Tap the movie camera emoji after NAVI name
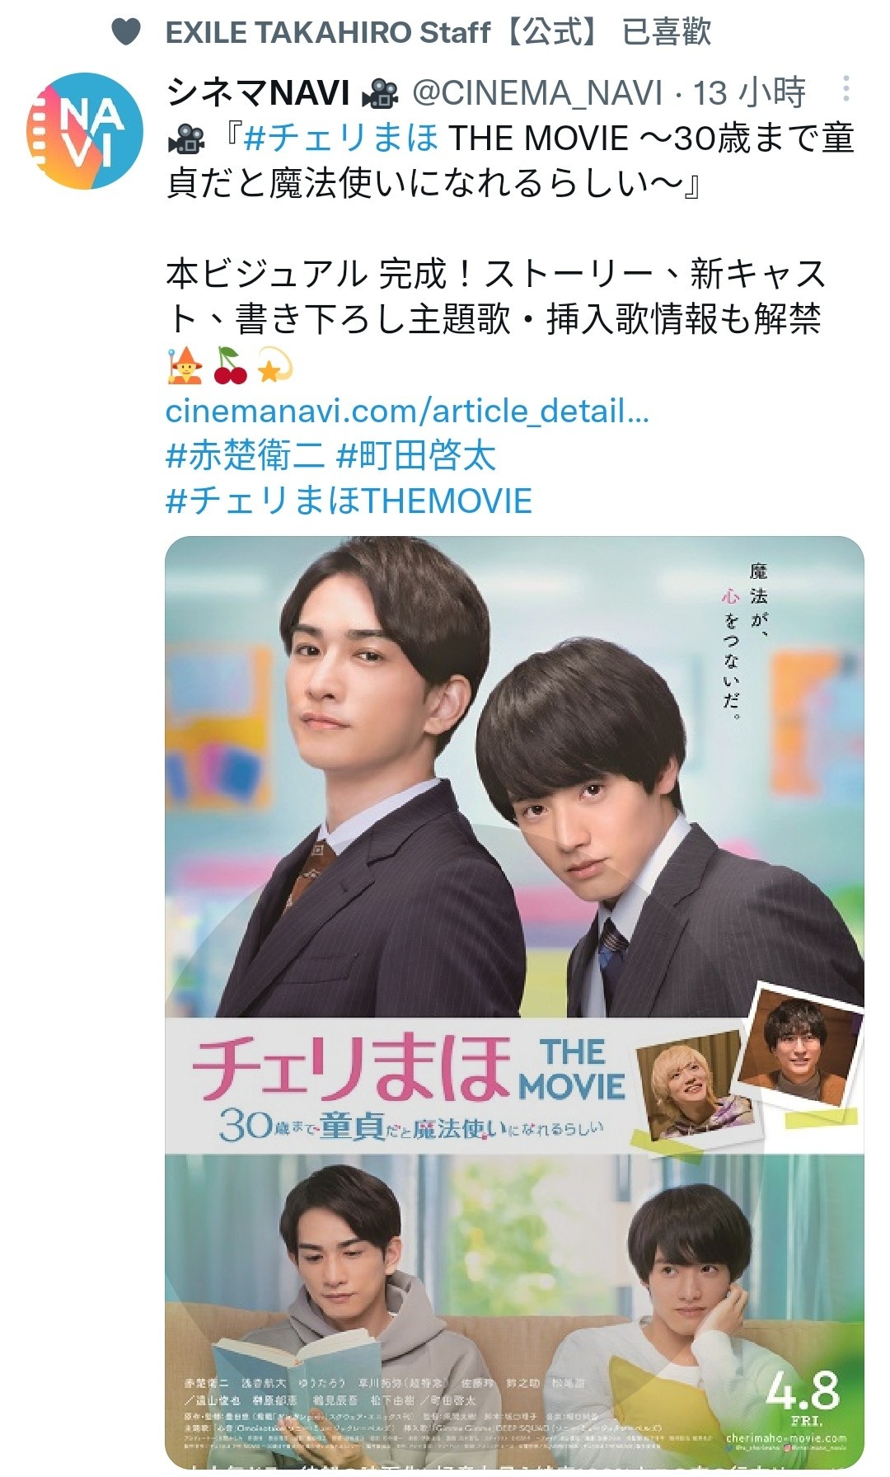Image resolution: width=890 pixels, height=1477 pixels. click(x=380, y=93)
